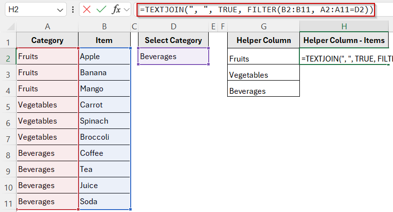Image resolution: width=393 pixels, height=212 pixels.
Task: Select the Vegetables cell in row 7
Action: tap(47, 137)
